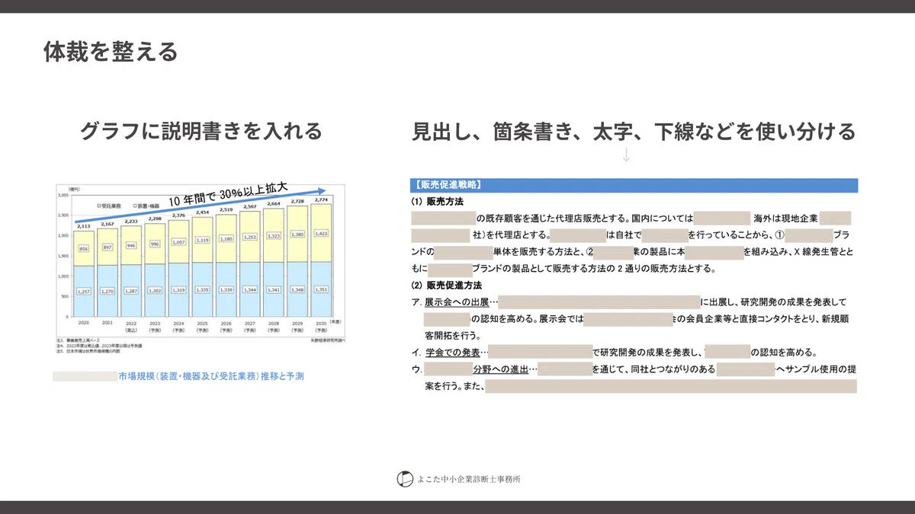915x514 pixels.
Task: Click the footer text よこた中小企業診断士事務所
Action: pyautogui.click(x=470, y=480)
